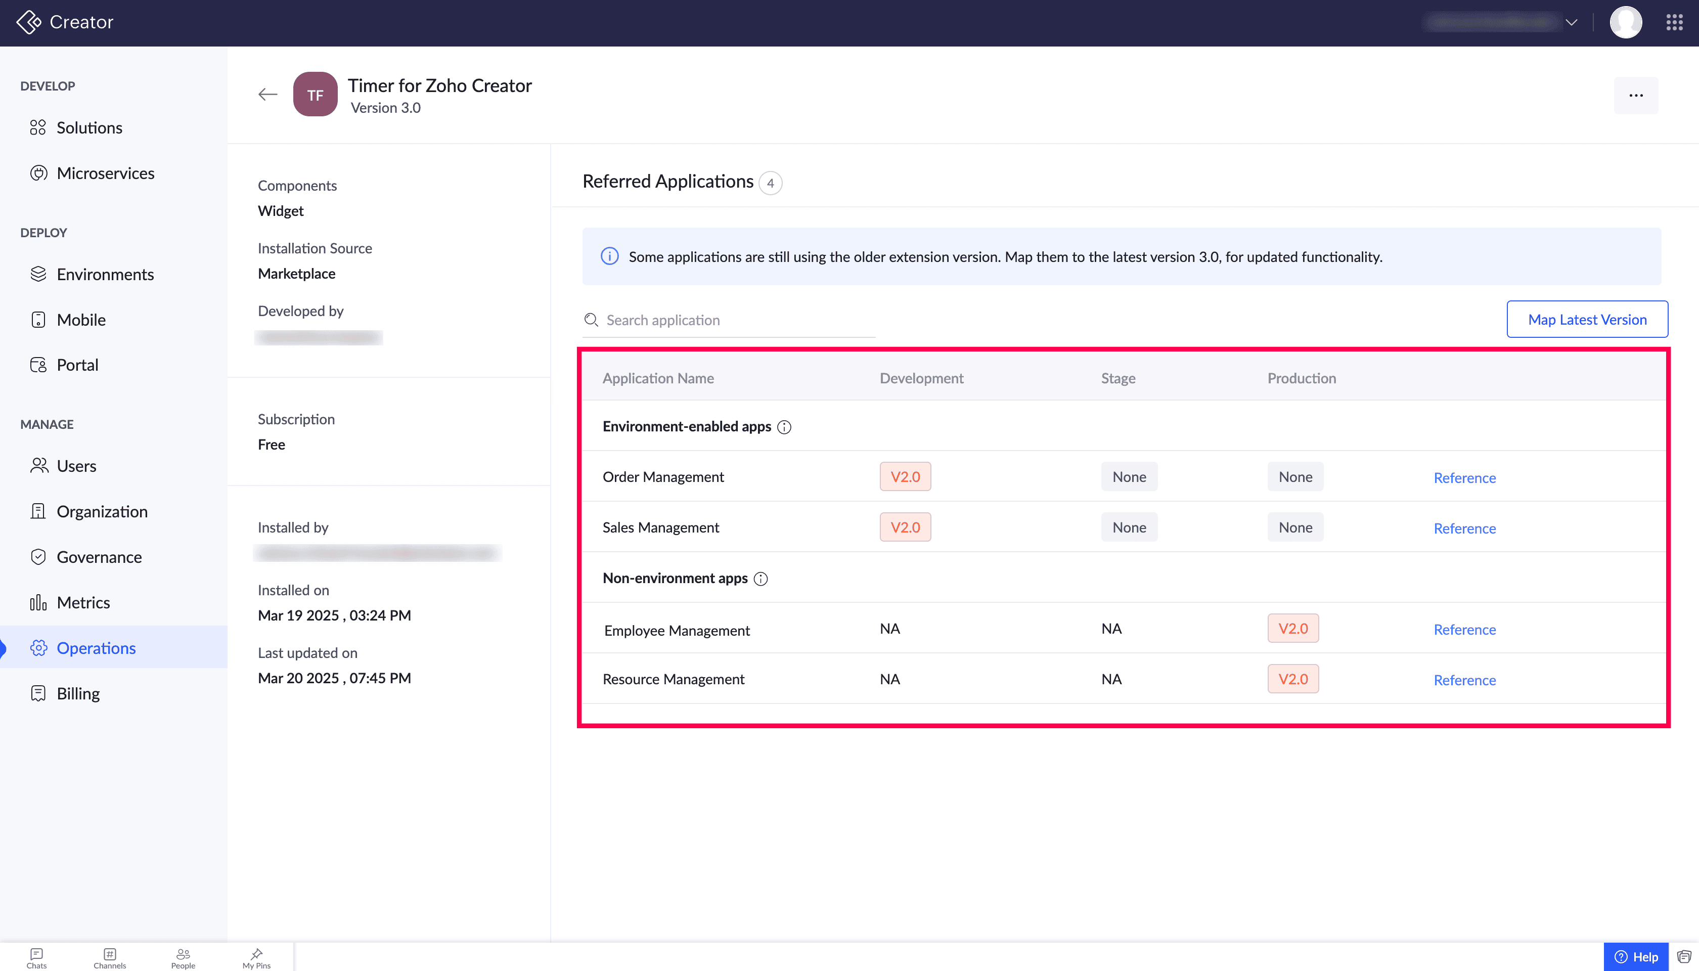
Task: Click Map Latest Version button
Action: pyautogui.click(x=1587, y=320)
